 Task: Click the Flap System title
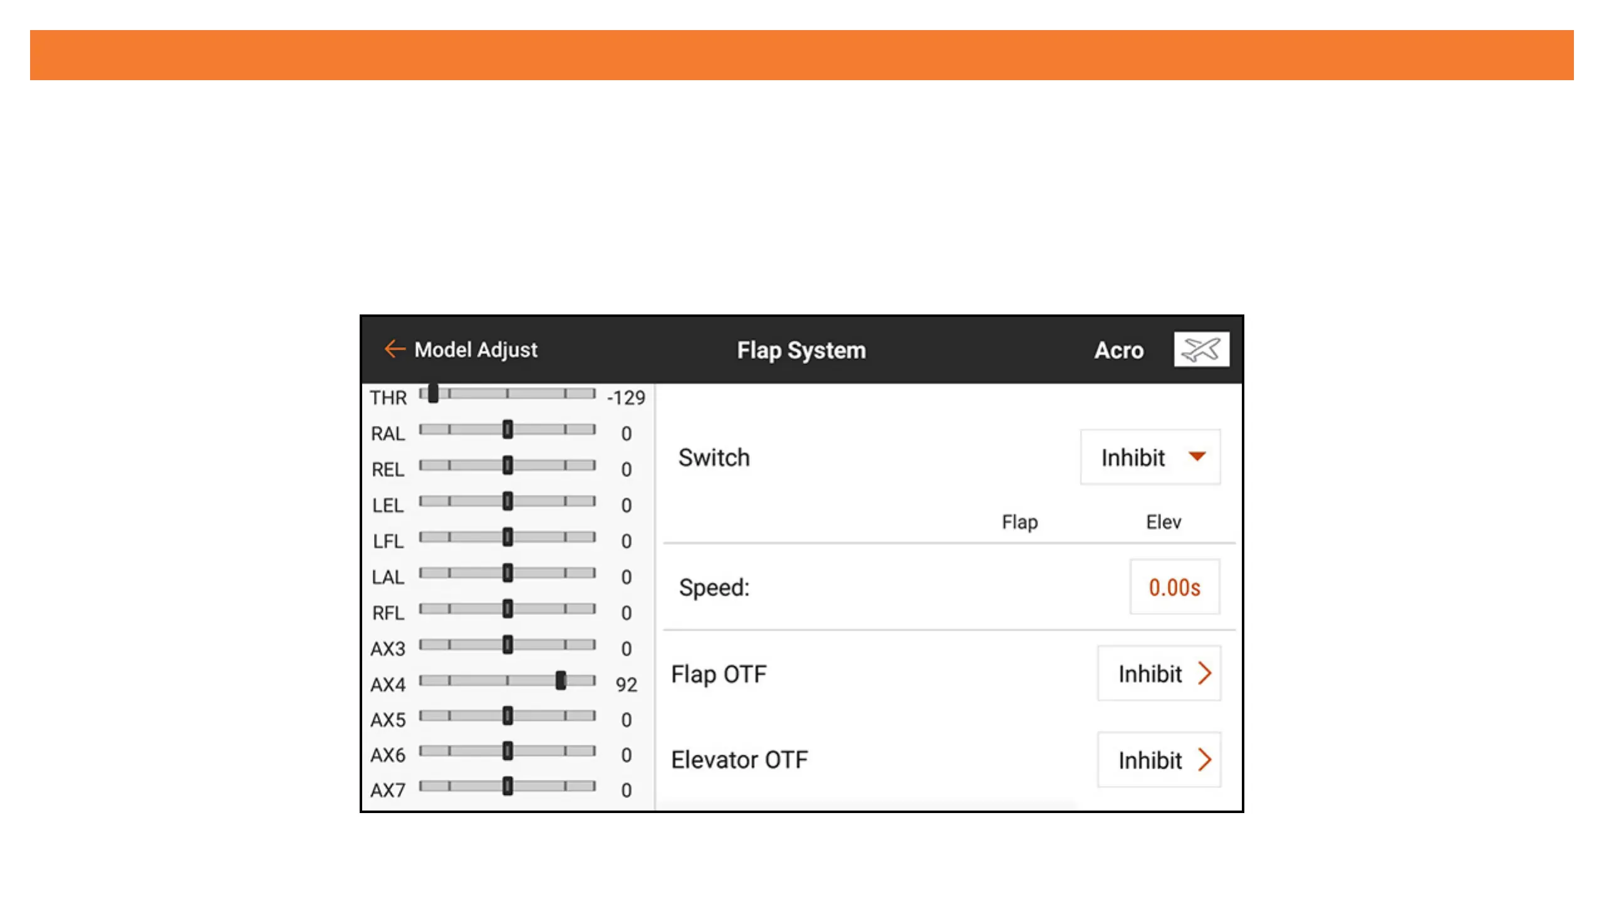pyautogui.click(x=801, y=350)
